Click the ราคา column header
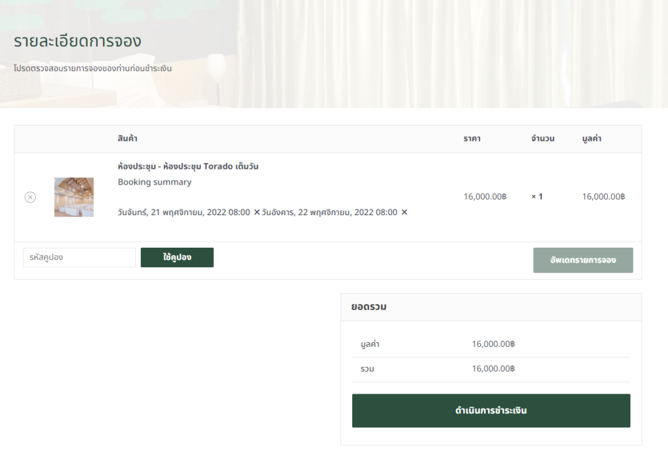The width and height of the screenshot is (668, 455). pos(472,139)
